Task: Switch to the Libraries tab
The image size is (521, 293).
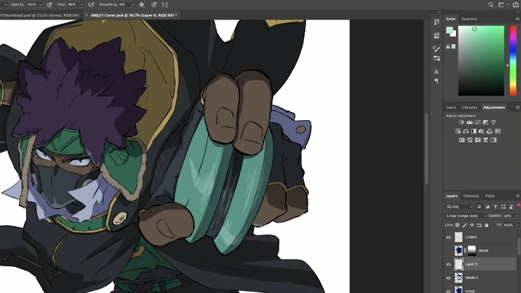Action: 470,107
